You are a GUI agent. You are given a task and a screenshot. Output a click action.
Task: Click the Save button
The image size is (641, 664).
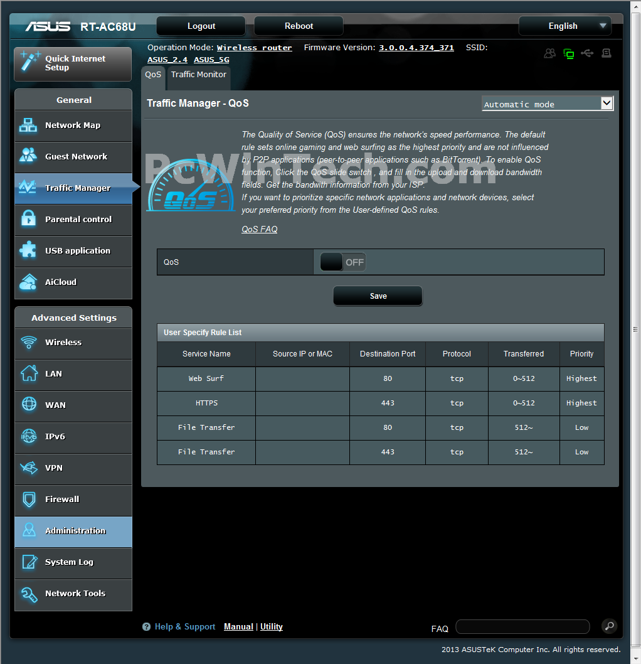click(x=378, y=296)
